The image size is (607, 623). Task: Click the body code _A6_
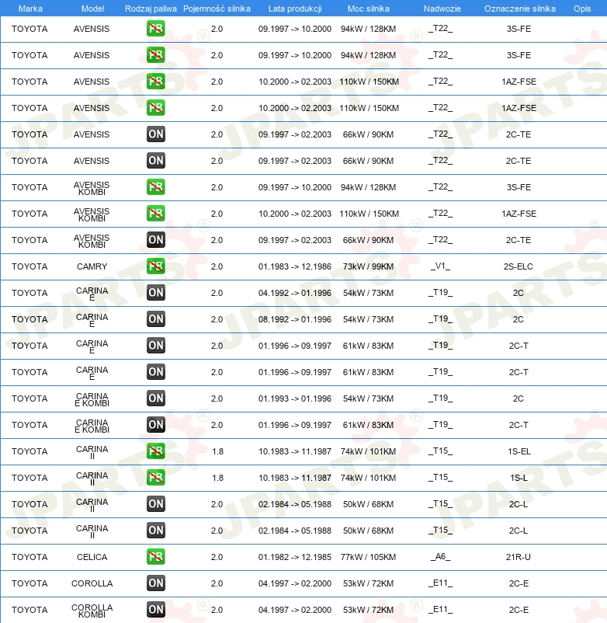click(440, 557)
